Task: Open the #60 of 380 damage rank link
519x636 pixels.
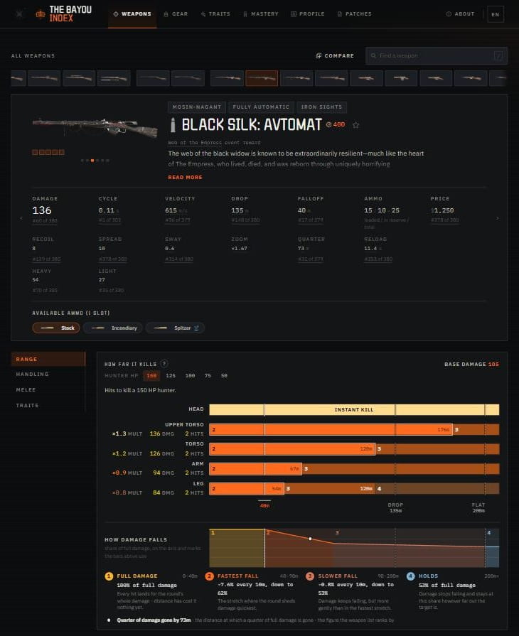Action: 45,220
